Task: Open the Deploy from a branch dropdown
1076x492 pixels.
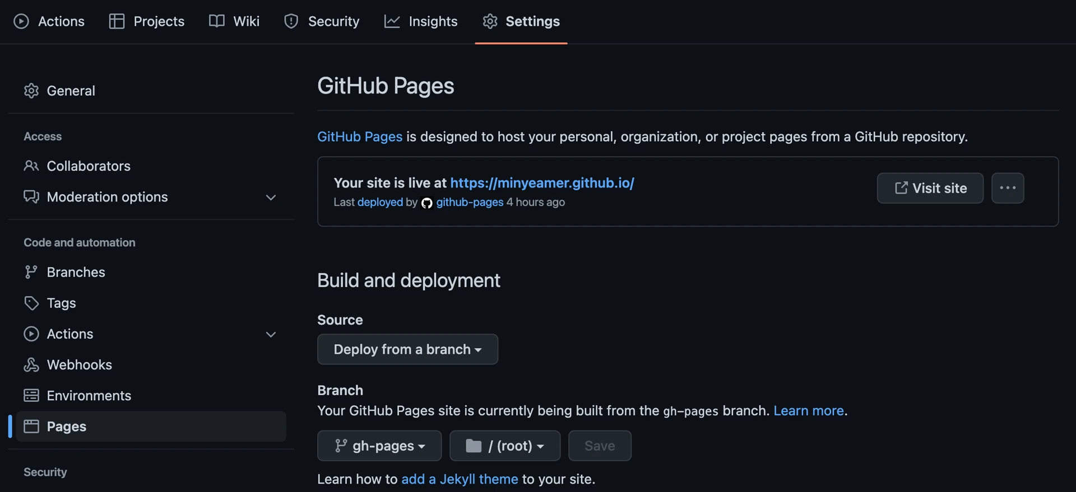Action: click(x=407, y=349)
